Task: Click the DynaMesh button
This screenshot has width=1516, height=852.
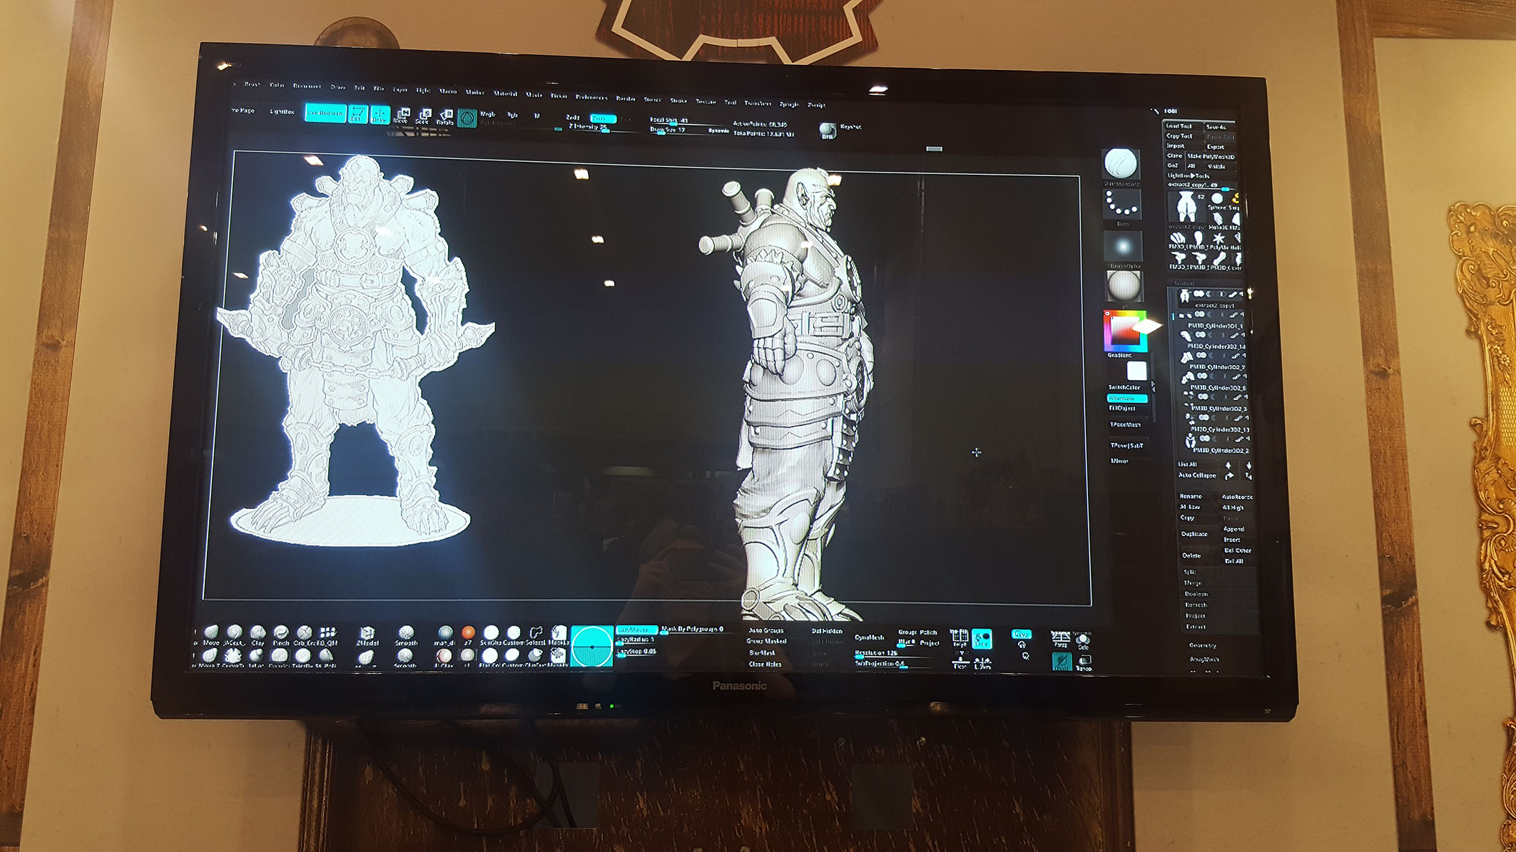Action: pos(869,637)
